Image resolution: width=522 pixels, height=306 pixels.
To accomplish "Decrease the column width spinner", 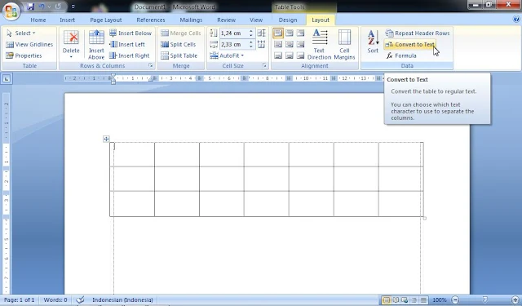I will pyautogui.click(x=251, y=47).
